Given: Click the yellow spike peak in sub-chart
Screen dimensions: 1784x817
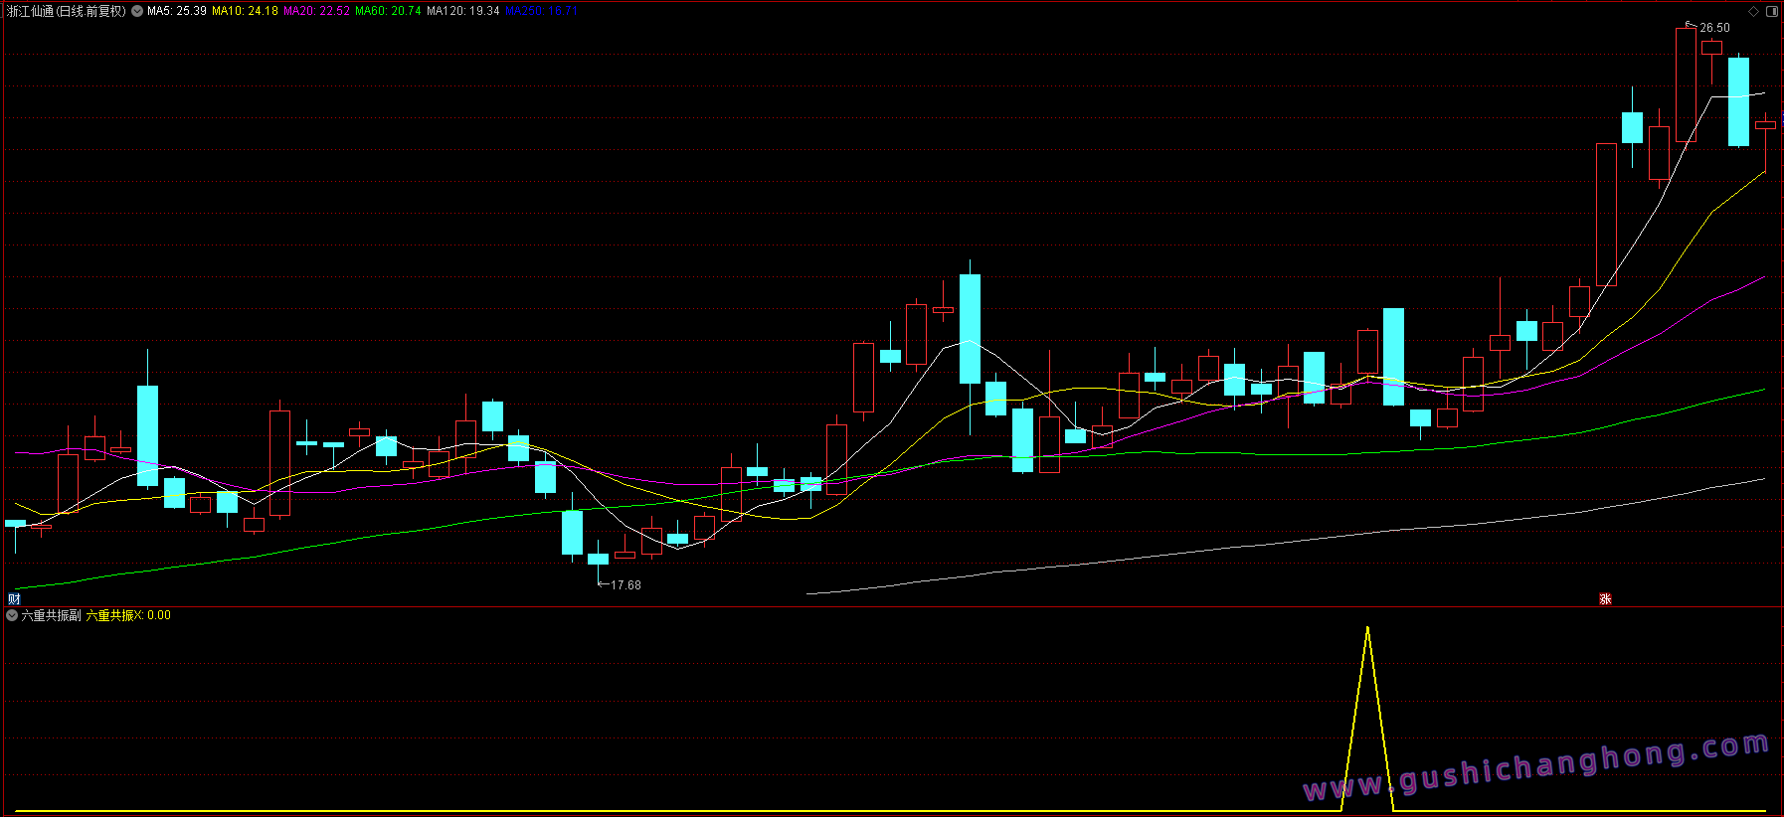Looking at the screenshot, I should point(1367,628).
